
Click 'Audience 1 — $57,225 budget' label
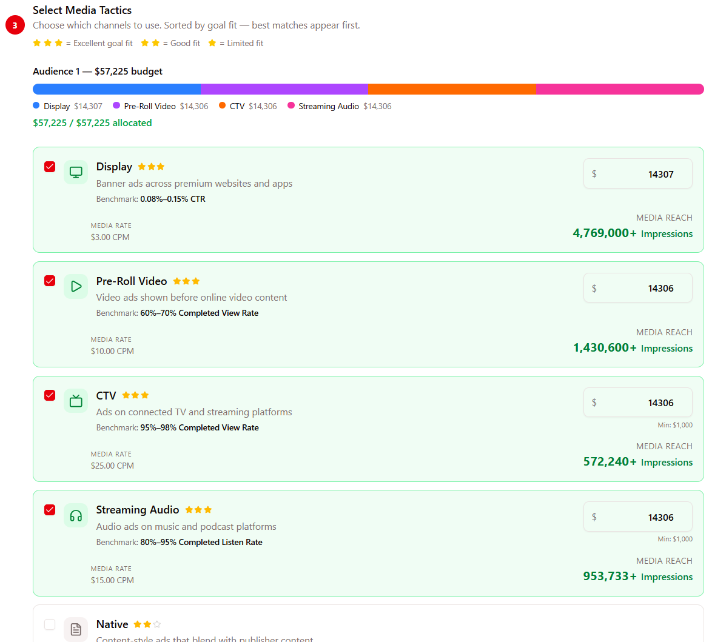coord(98,72)
